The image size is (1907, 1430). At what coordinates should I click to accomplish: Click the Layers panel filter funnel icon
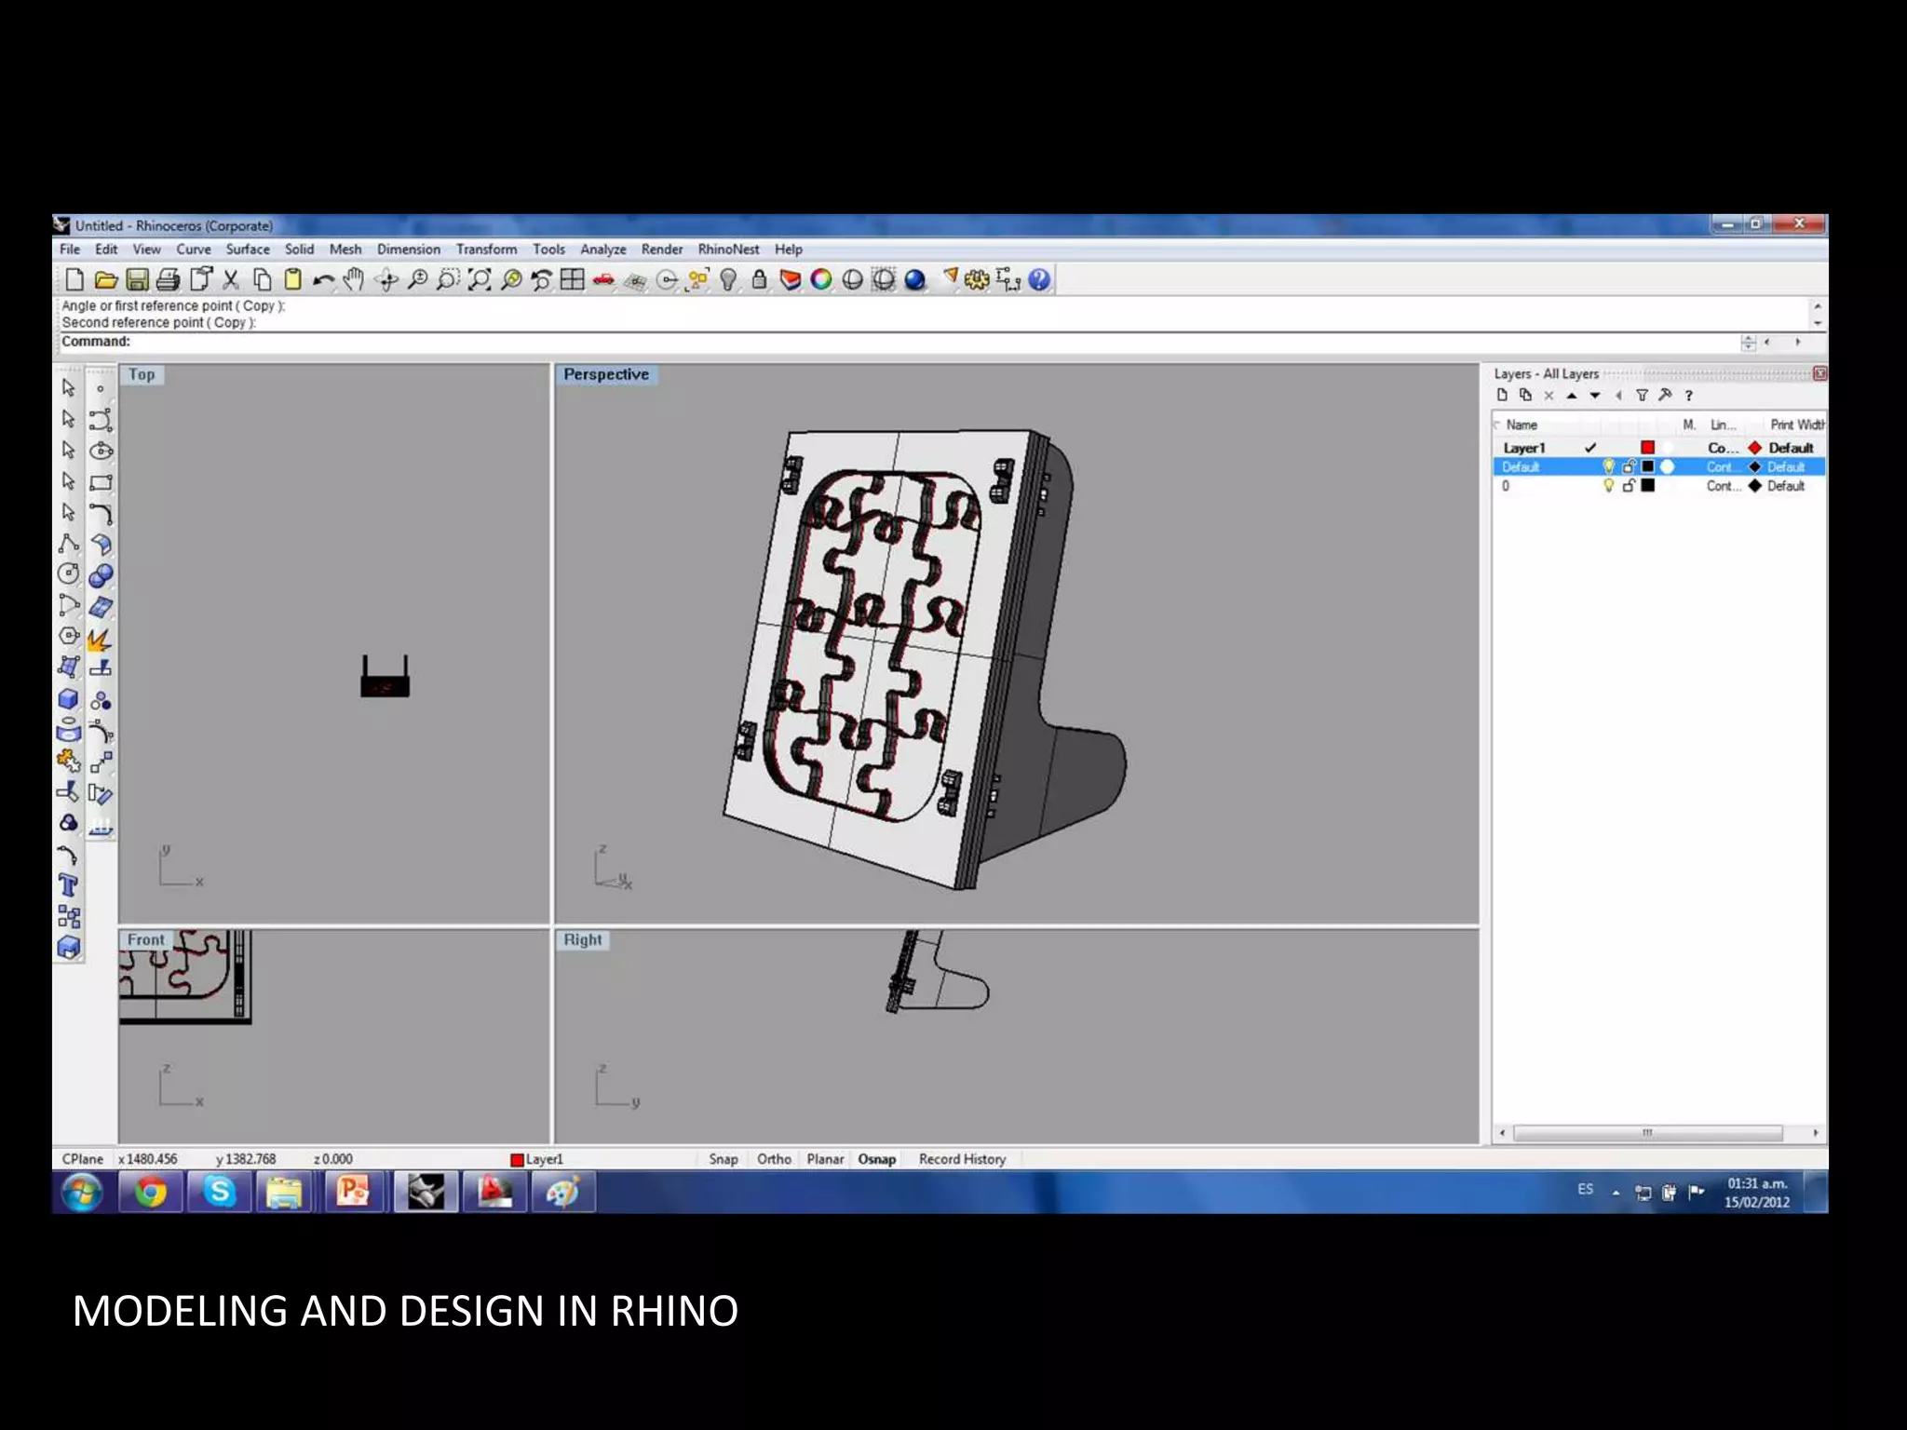pos(1642,395)
